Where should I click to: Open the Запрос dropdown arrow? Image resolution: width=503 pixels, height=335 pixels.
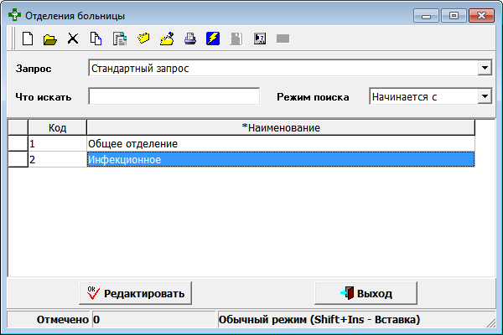(485, 68)
